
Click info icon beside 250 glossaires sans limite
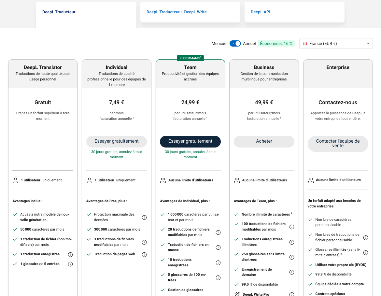coord(292,257)
